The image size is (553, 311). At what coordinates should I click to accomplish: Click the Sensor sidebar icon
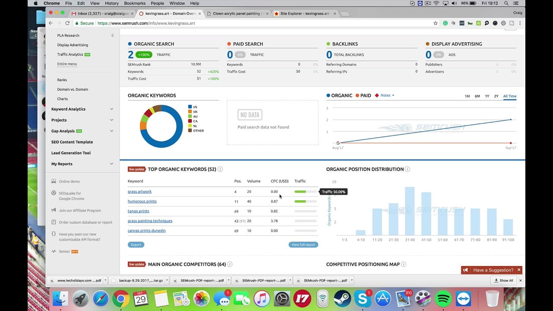tap(54, 251)
